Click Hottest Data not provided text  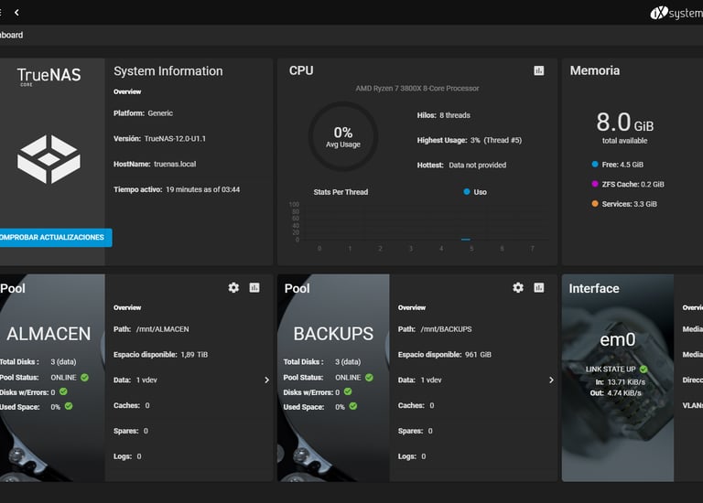[461, 166]
